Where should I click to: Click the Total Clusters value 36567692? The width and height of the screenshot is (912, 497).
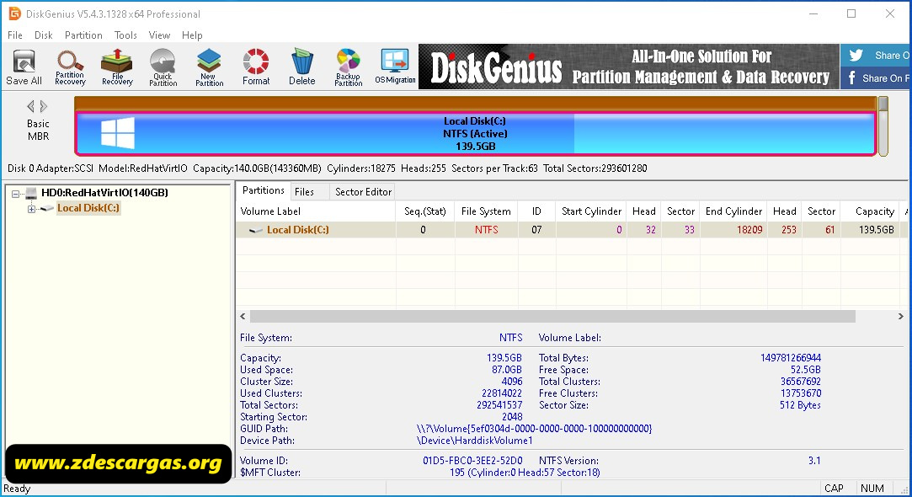point(800,382)
